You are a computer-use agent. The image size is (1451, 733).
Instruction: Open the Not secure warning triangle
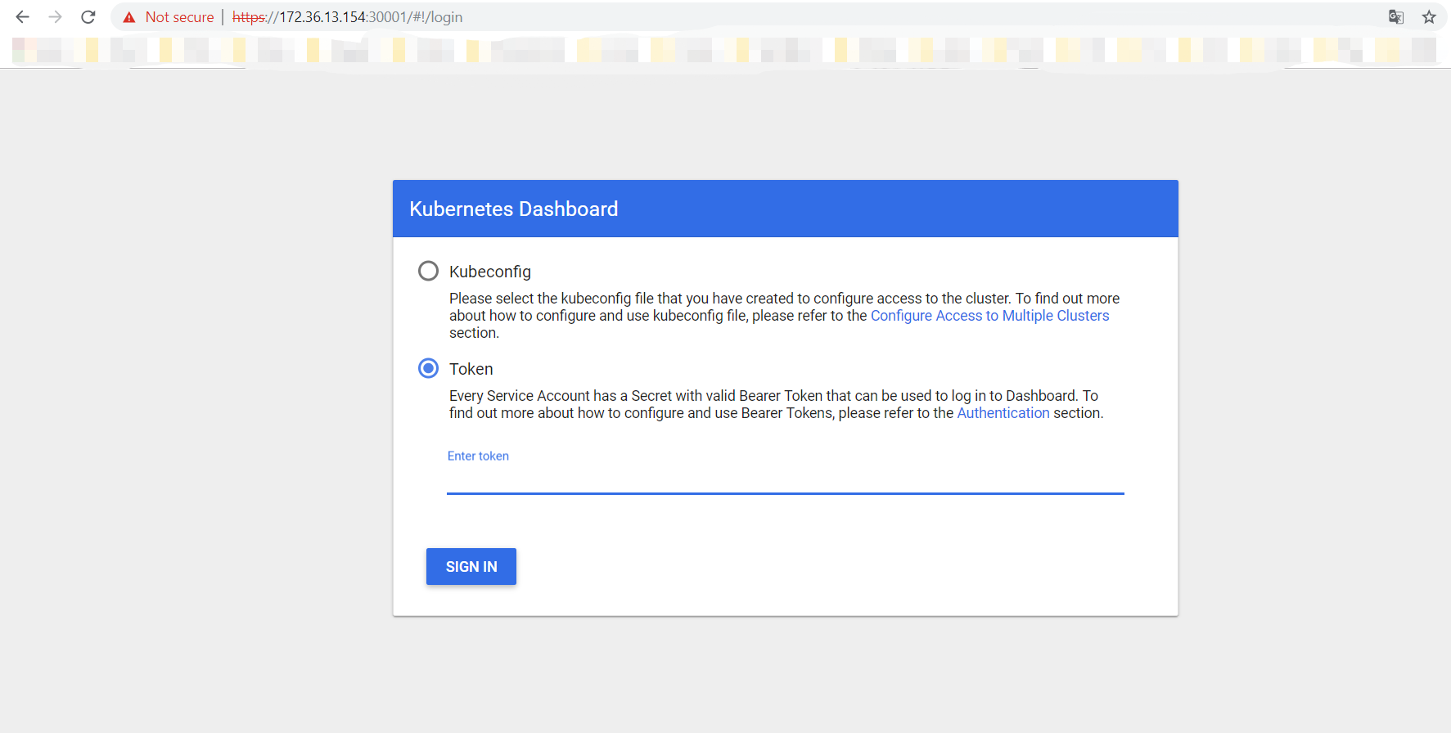[x=129, y=17]
